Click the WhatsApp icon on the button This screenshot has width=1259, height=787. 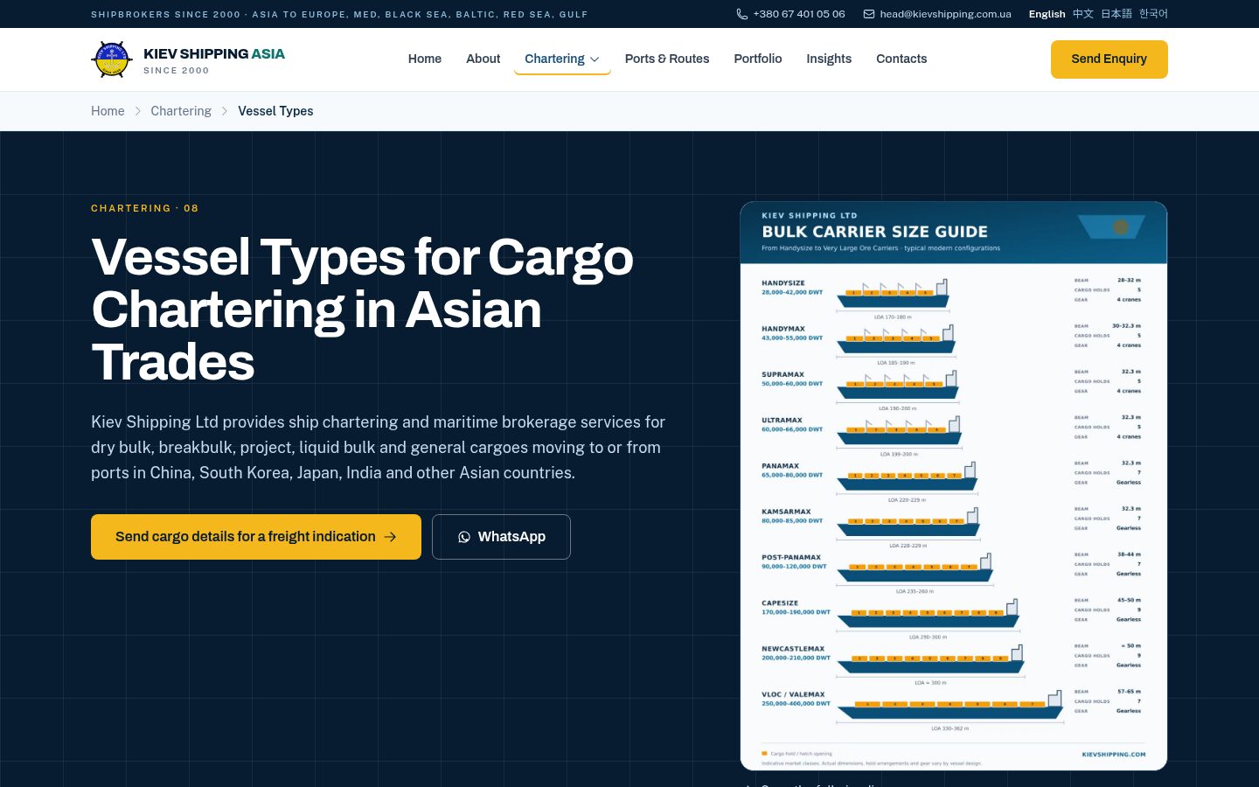pyautogui.click(x=464, y=537)
